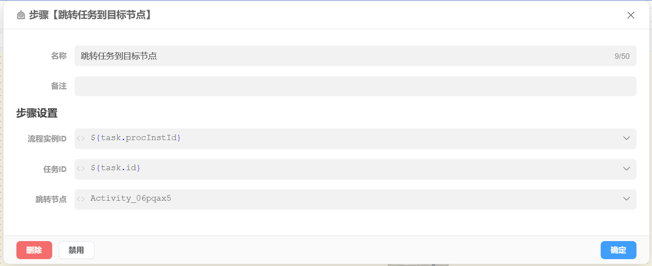Expand the 跳转节点 dropdown chevron
The image size is (652, 266).
coord(627,199)
